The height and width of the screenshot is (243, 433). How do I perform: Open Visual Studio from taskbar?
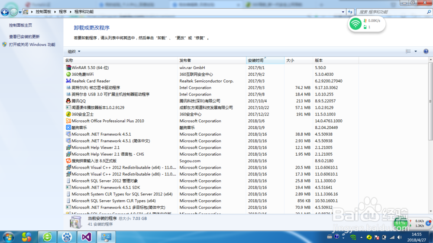[87, 237]
